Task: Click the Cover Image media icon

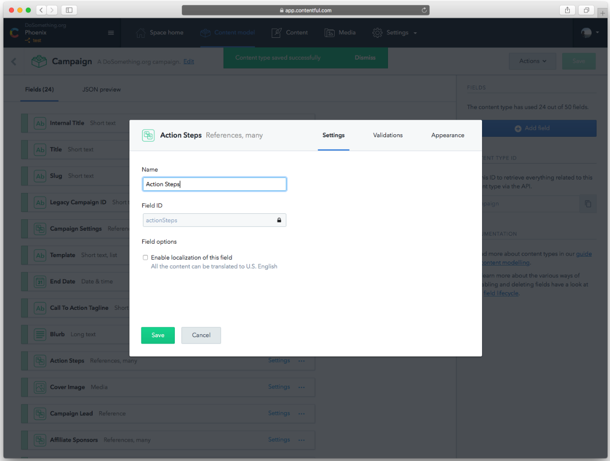Action: tap(40, 387)
